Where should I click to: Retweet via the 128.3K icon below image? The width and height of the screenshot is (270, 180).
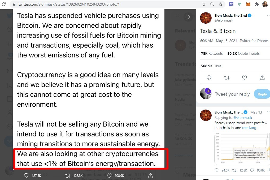(67, 175)
